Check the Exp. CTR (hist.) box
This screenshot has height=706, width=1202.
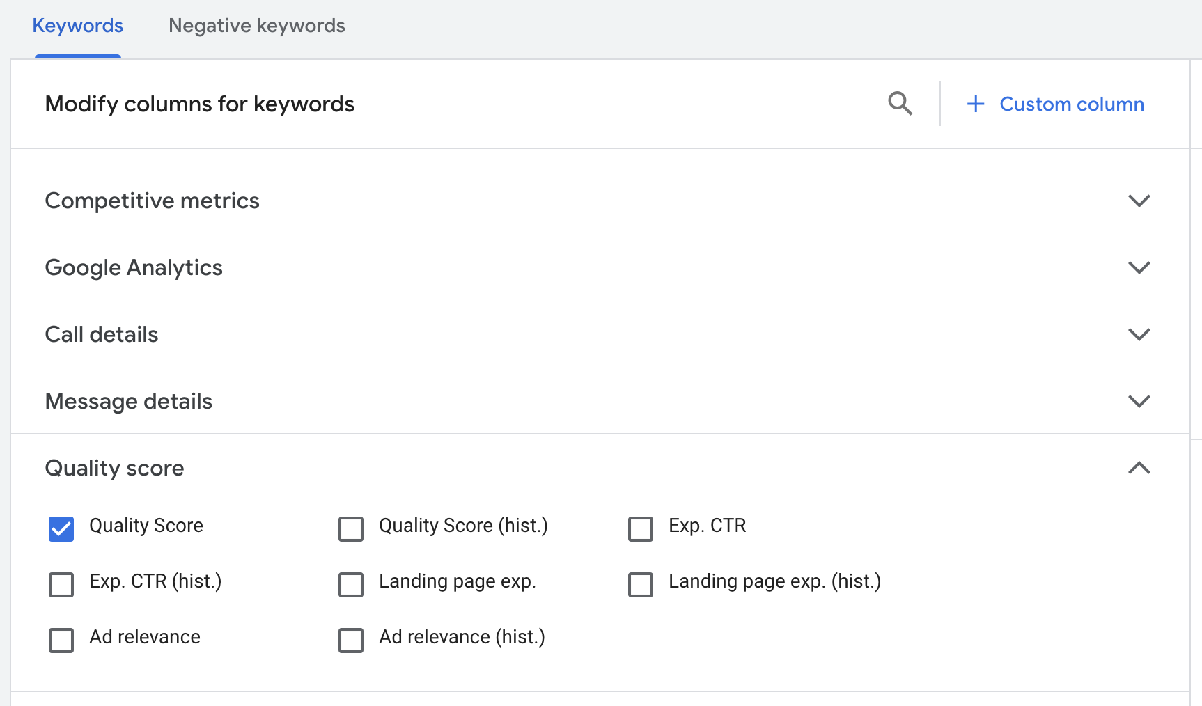(x=61, y=584)
